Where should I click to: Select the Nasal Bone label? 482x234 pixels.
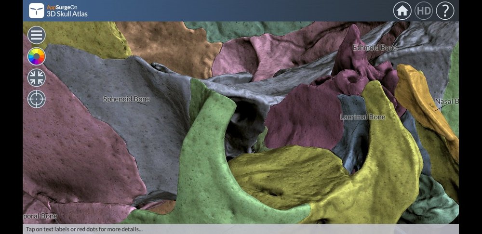(447, 101)
